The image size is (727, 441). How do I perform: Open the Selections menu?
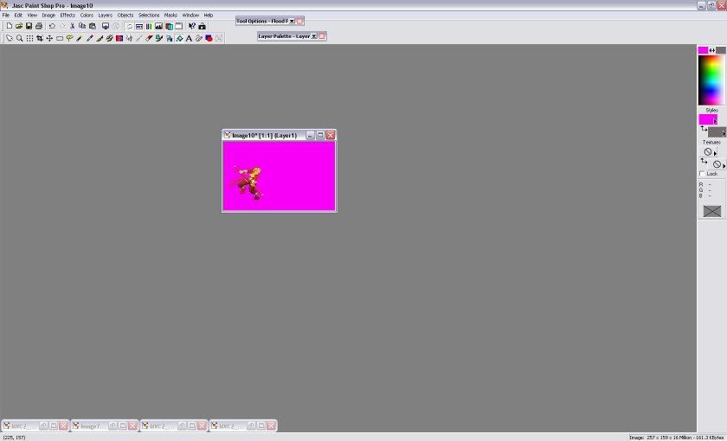(149, 16)
